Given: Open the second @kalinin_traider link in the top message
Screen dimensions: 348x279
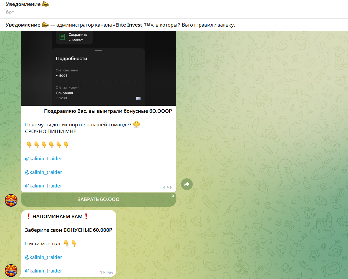Looking at the screenshot, I should coord(43,172).
